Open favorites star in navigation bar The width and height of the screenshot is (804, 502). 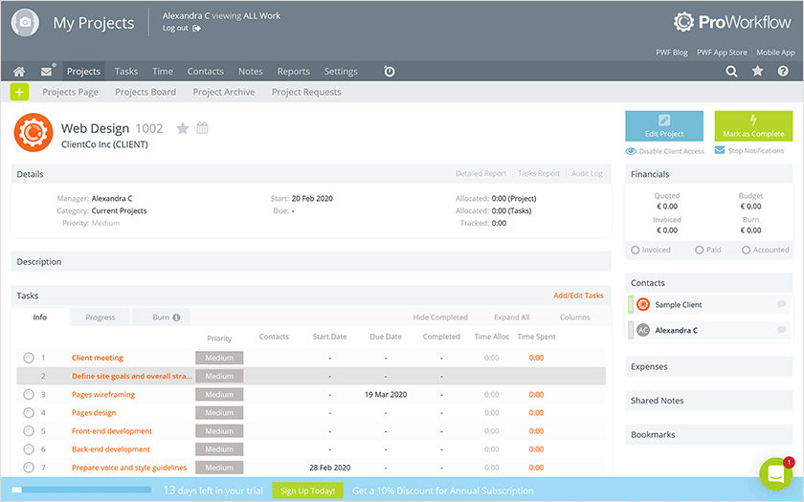[757, 71]
